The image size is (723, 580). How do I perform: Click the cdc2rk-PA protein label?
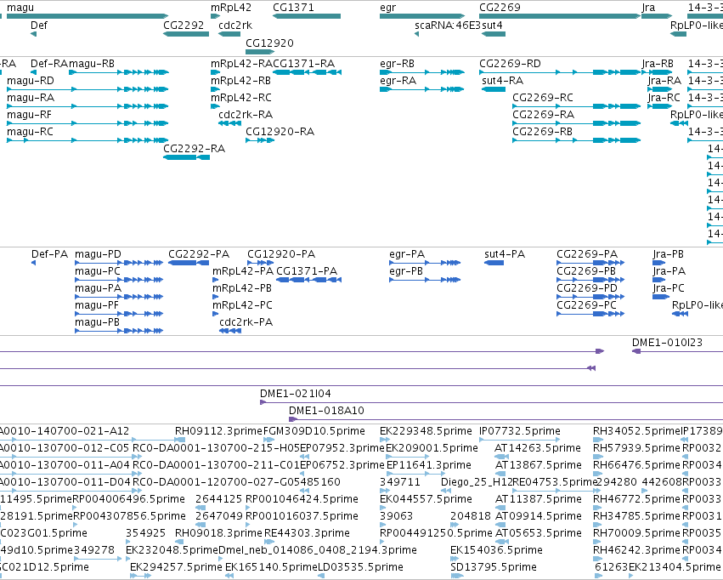pos(246,322)
